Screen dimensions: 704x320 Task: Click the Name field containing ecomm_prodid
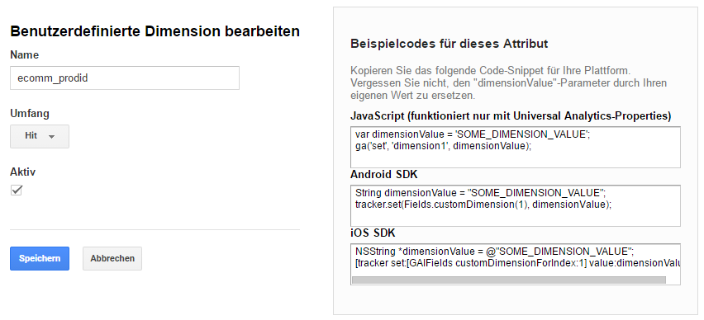tap(125, 78)
